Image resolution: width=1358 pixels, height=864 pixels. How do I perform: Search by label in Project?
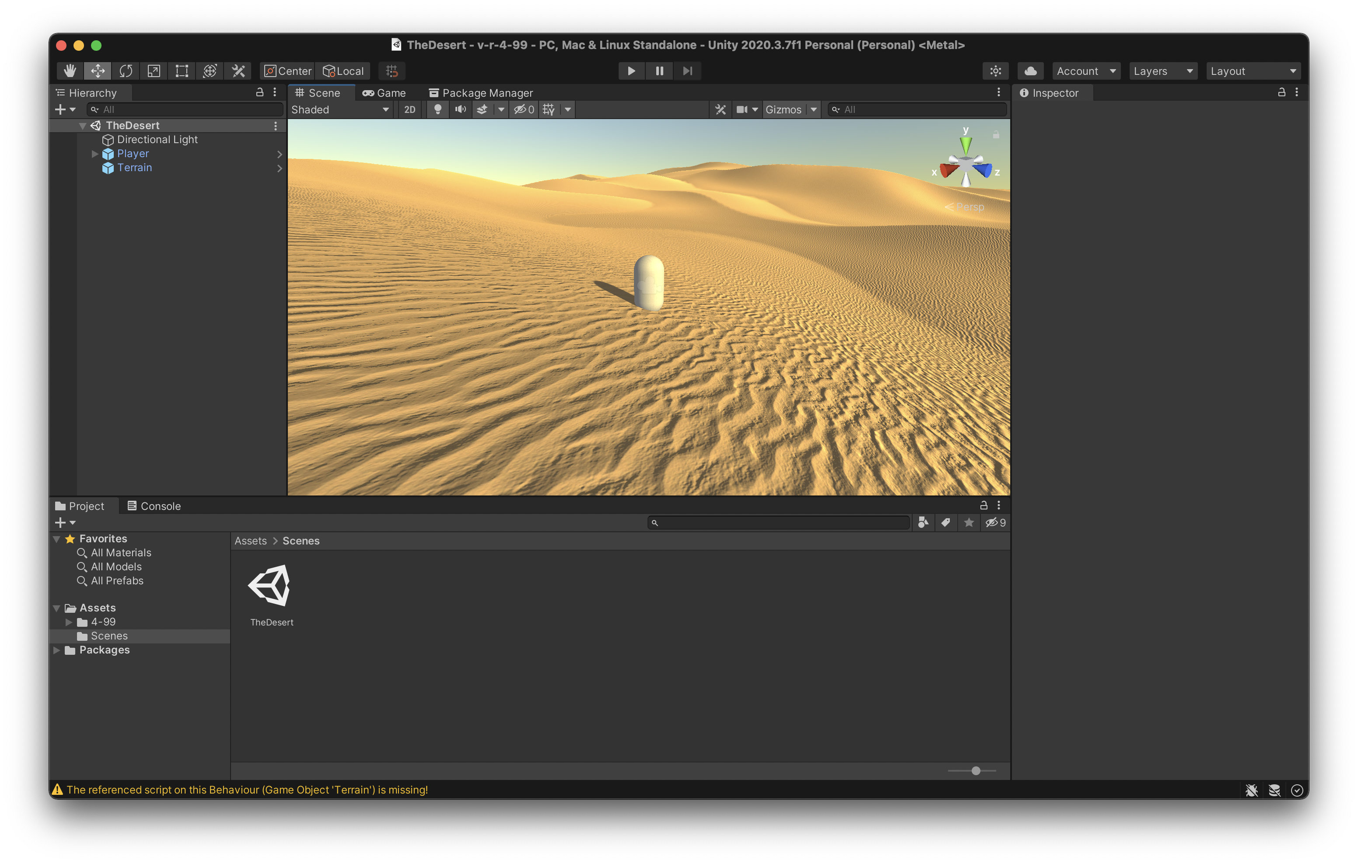click(x=946, y=523)
